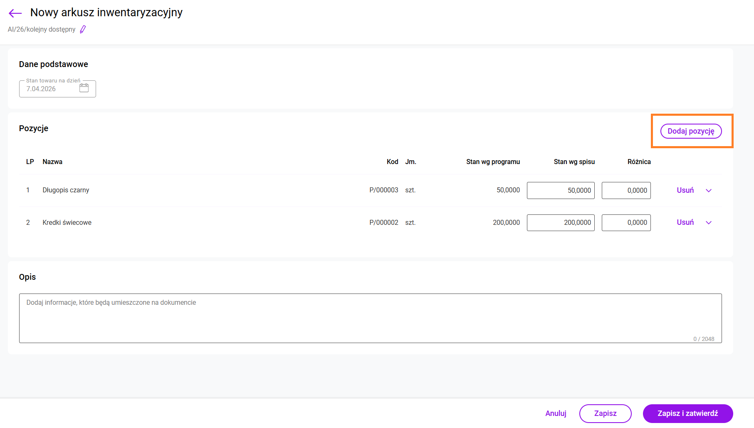Click 'Zapisz i zatwierdź' to save and confirm
The height and width of the screenshot is (428, 754).
coord(687,413)
